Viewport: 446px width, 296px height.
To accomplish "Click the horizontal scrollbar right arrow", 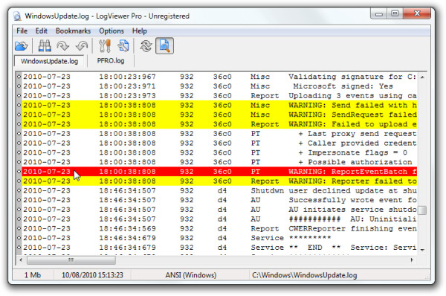I will click(x=412, y=260).
